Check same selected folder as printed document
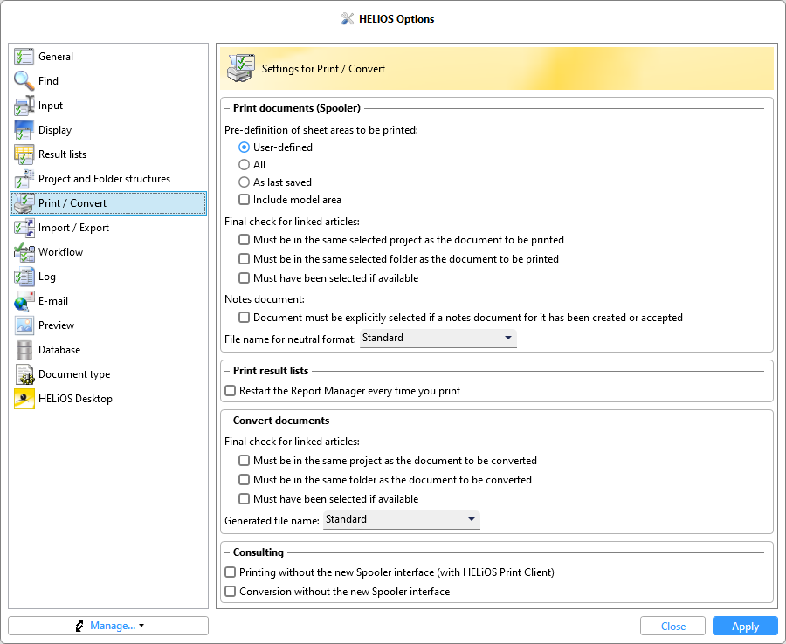Viewport: 786px width, 644px height. (245, 259)
